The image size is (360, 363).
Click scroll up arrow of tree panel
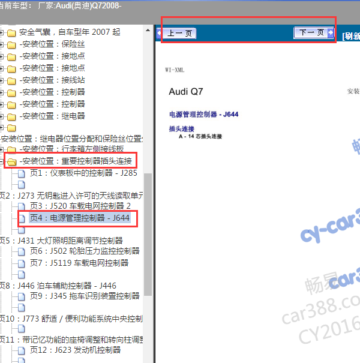click(x=148, y=31)
